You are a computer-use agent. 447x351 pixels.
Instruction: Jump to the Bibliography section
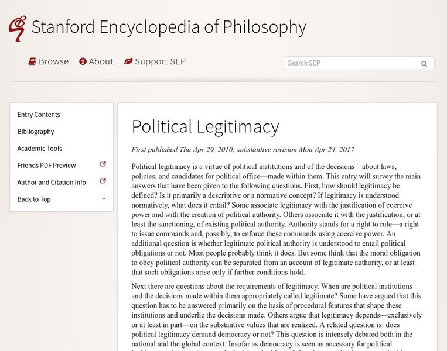point(36,132)
